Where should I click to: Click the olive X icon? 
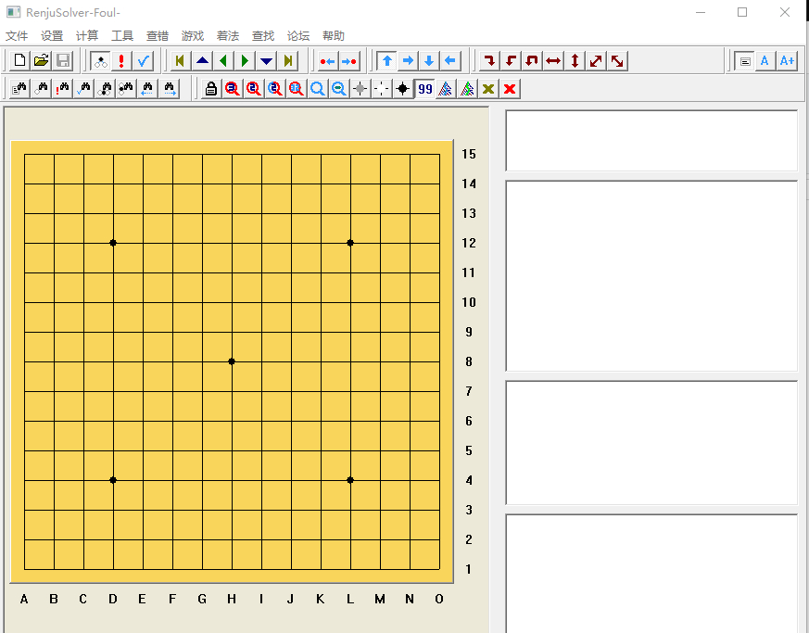[x=488, y=89]
